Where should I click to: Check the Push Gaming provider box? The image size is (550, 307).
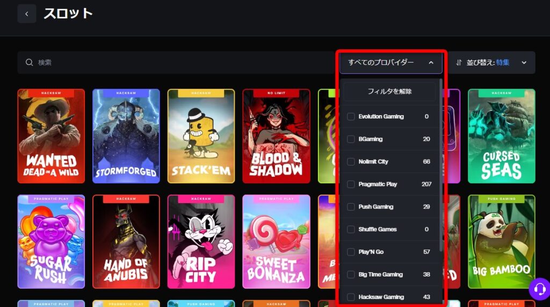[x=351, y=207]
